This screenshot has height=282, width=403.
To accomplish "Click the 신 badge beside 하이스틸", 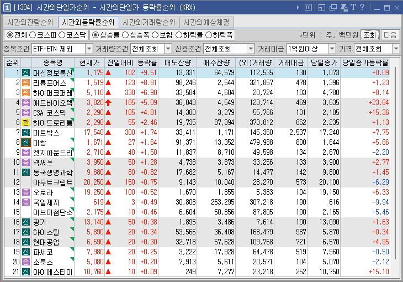I will (26, 232).
